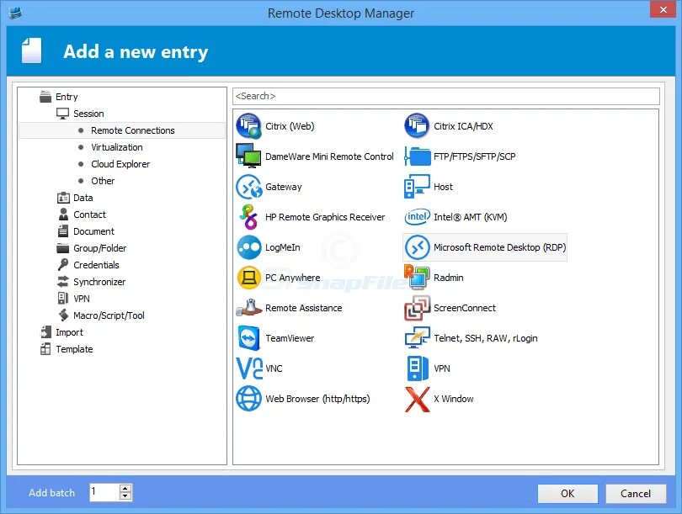The image size is (682, 514).
Task: Click the Add batch number field
Action: (104, 492)
